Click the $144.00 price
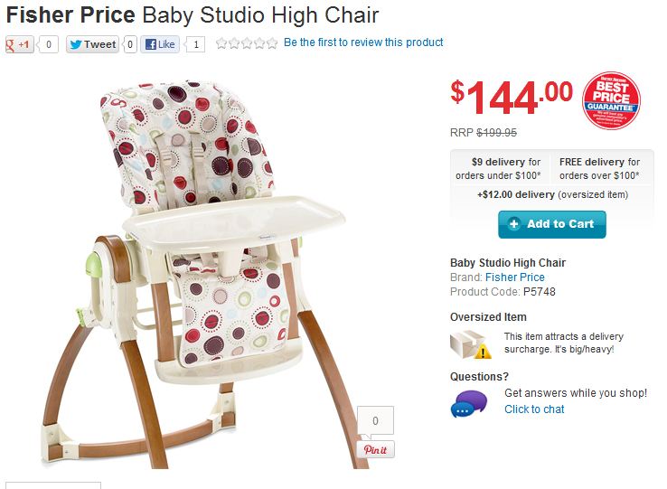 click(x=512, y=97)
